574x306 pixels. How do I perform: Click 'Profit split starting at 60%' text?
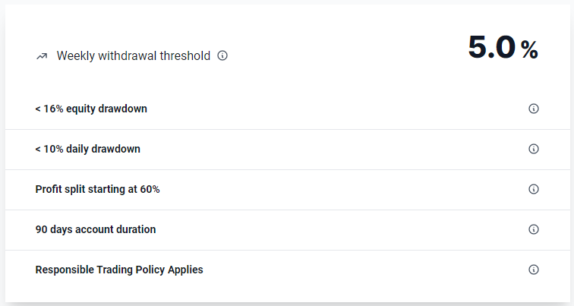97,189
